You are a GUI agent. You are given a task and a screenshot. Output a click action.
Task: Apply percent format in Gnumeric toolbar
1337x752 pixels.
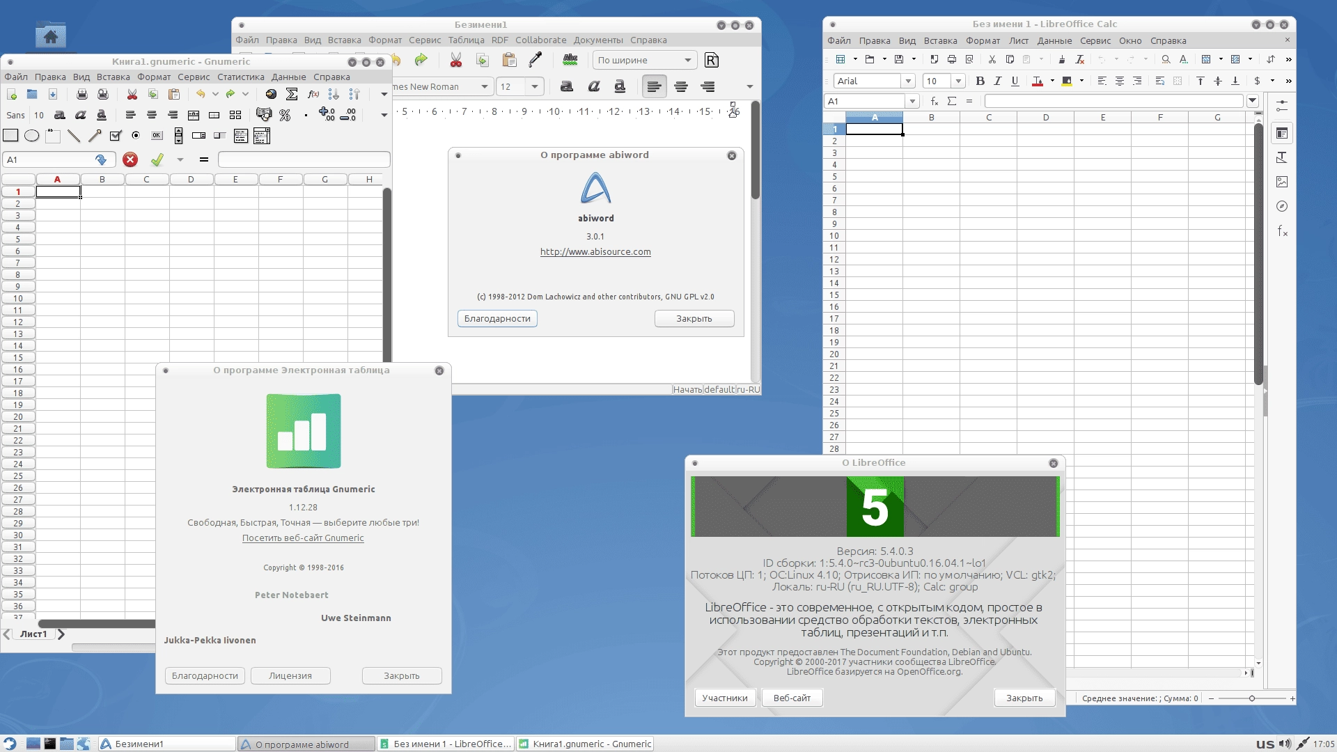285,115
